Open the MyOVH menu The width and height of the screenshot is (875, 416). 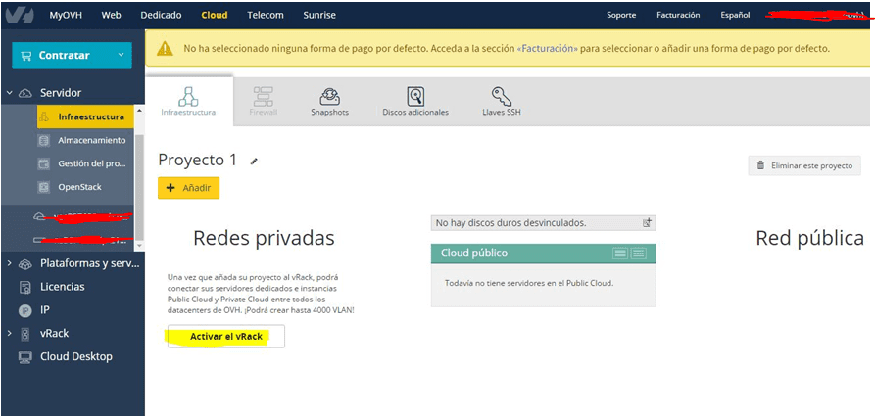(66, 15)
